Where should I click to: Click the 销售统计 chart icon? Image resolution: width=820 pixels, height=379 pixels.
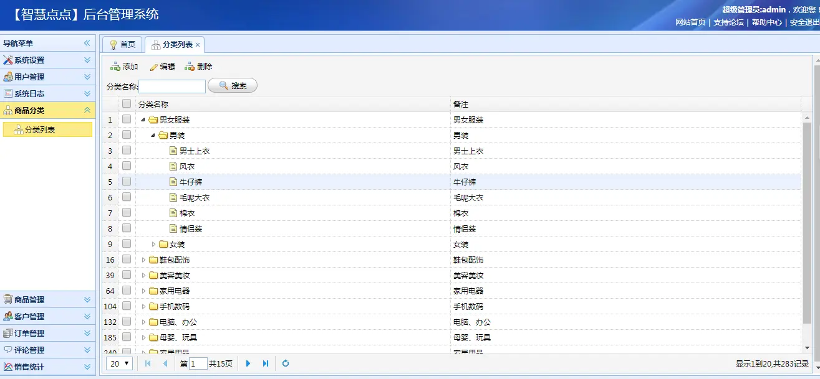tap(8, 367)
